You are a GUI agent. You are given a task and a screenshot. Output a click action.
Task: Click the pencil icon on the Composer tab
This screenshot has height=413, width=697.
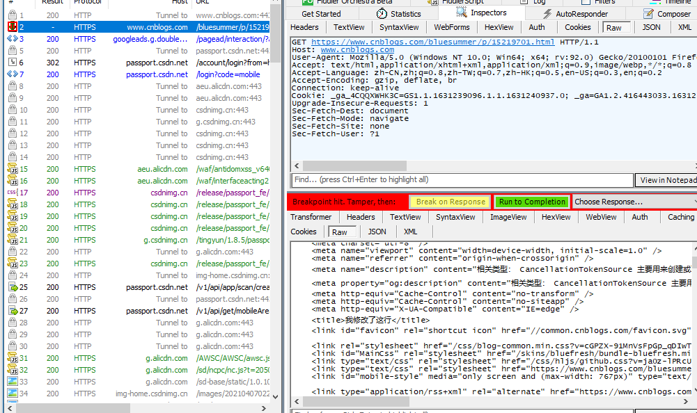tap(648, 14)
